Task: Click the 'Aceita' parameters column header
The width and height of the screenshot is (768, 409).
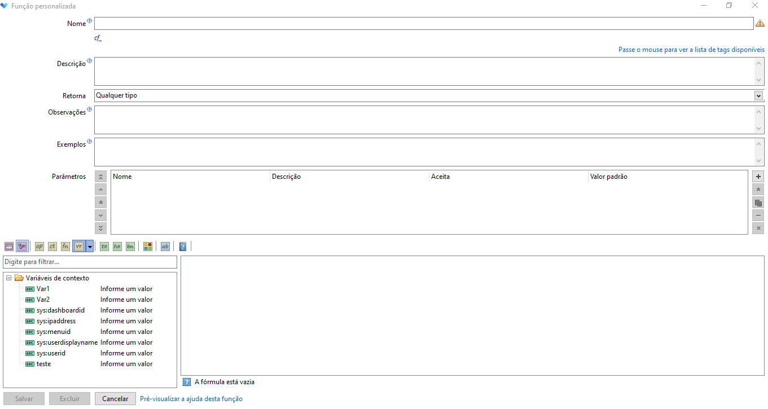Action: click(x=509, y=177)
